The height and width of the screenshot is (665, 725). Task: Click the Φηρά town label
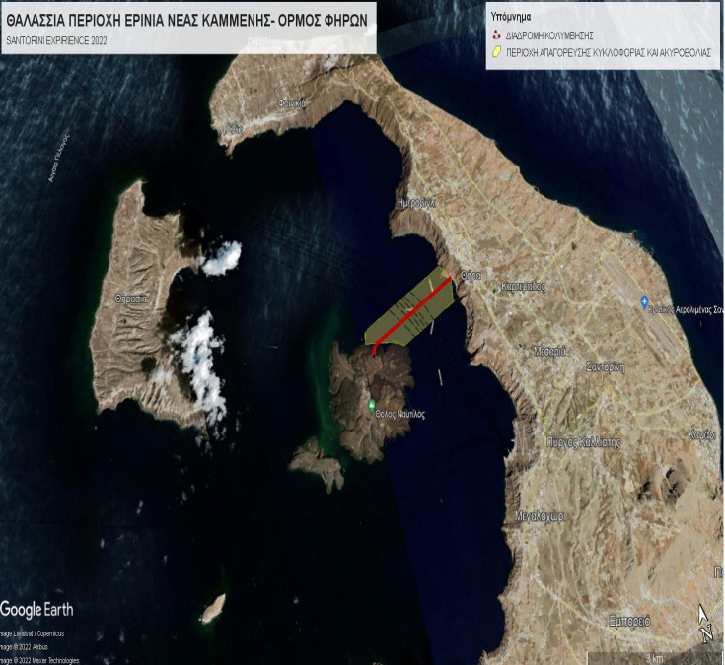471,277
